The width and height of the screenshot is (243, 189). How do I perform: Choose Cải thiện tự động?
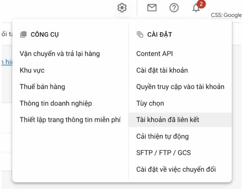click(162, 136)
